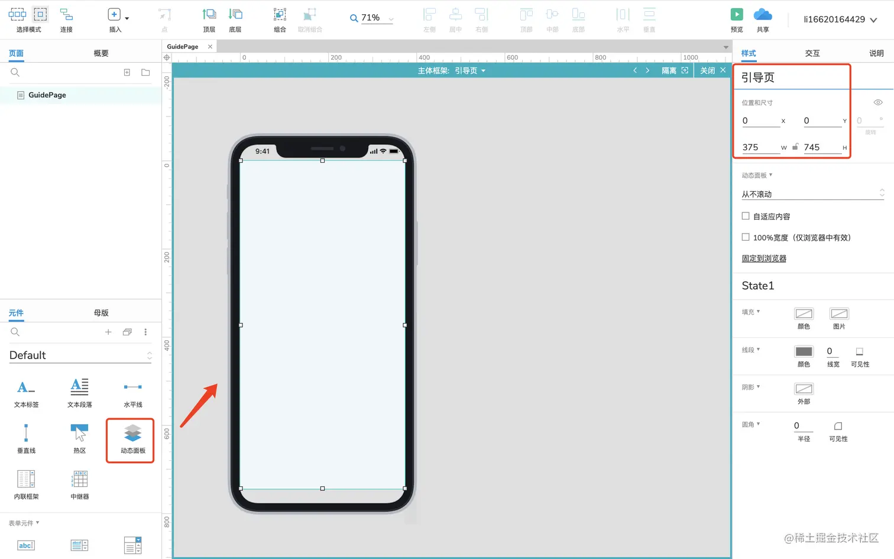Toggle the aspect ratio lock icon
Screen dimensions: 894x559
[795, 147]
